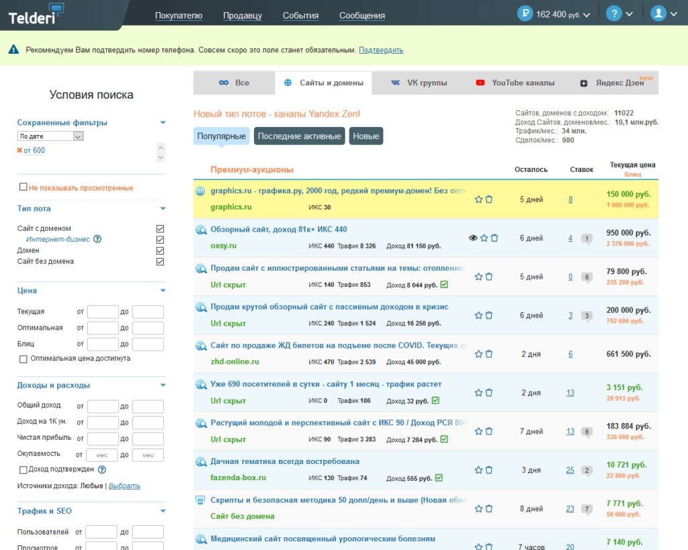Tick 'Оптимальная цена достигнута' checkbox
The width and height of the screenshot is (688, 550).
pyautogui.click(x=24, y=359)
